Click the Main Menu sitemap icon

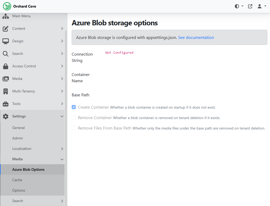point(6,16)
